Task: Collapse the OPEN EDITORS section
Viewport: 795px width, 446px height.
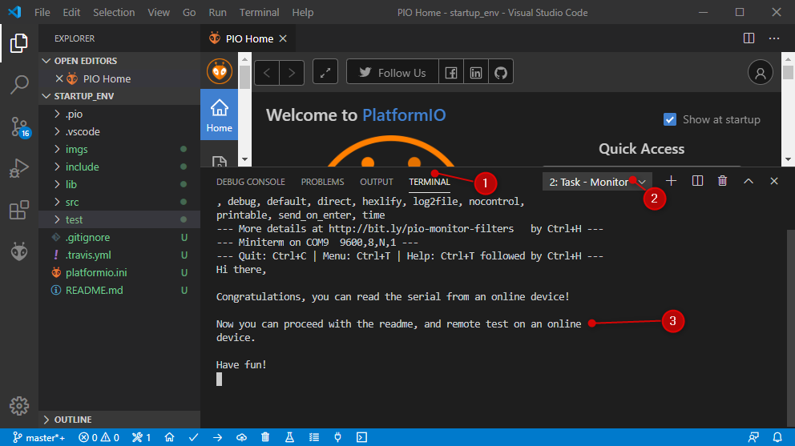Action: coord(119,61)
